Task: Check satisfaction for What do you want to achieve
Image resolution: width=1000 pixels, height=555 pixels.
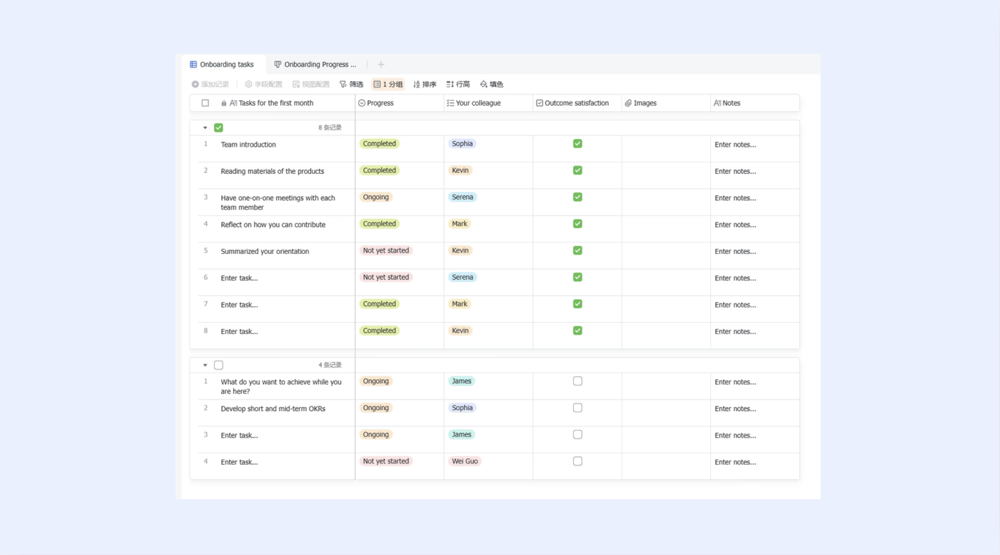Action: (x=577, y=381)
